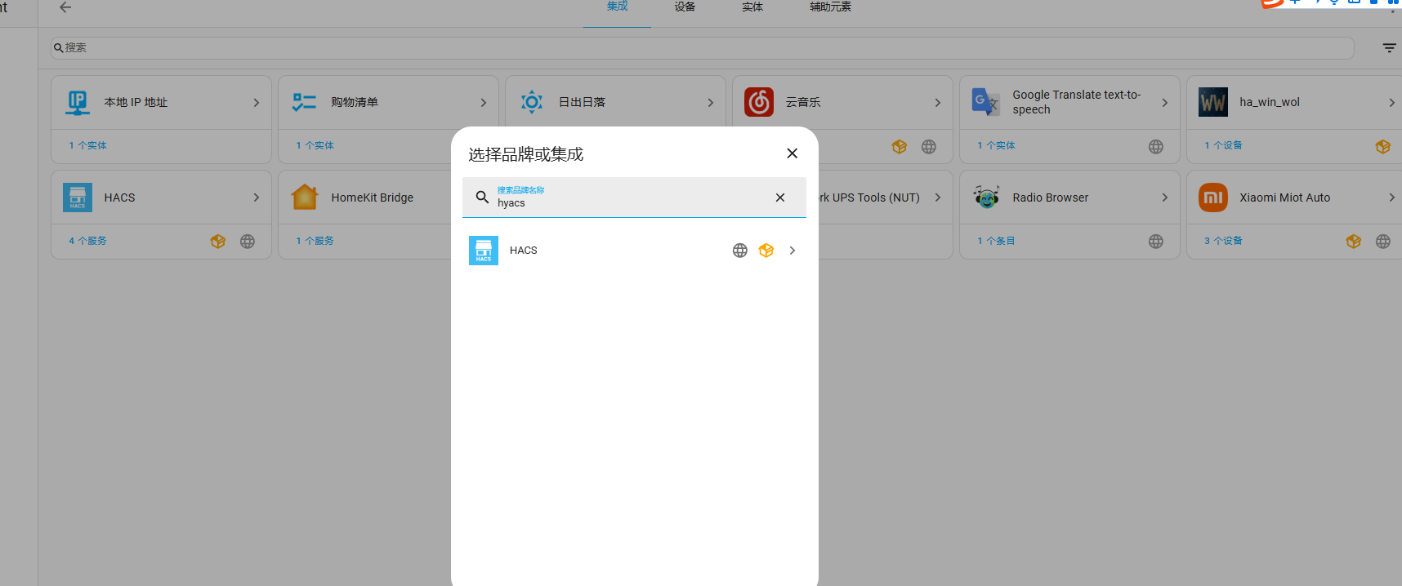This screenshot has width=1402, height=586.
Task: Click the brand name search field
Action: [629, 202]
